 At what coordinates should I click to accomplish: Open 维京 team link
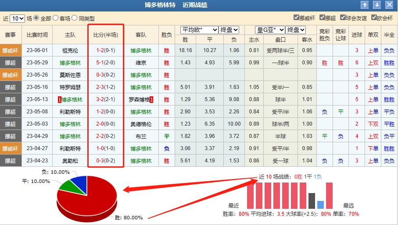click(x=141, y=63)
